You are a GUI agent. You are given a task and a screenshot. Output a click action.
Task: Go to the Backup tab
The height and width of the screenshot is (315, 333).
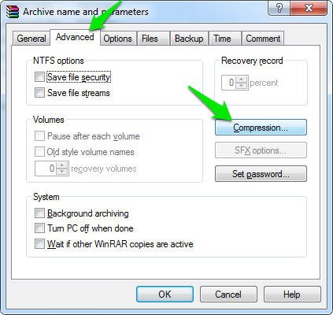click(x=189, y=39)
